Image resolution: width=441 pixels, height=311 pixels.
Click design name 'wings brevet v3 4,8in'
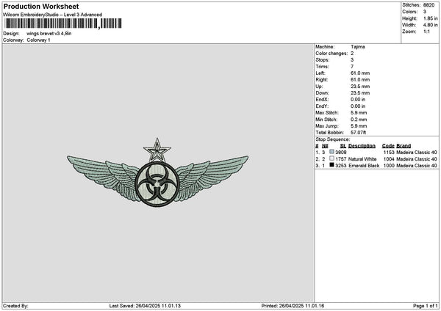click(x=49, y=34)
